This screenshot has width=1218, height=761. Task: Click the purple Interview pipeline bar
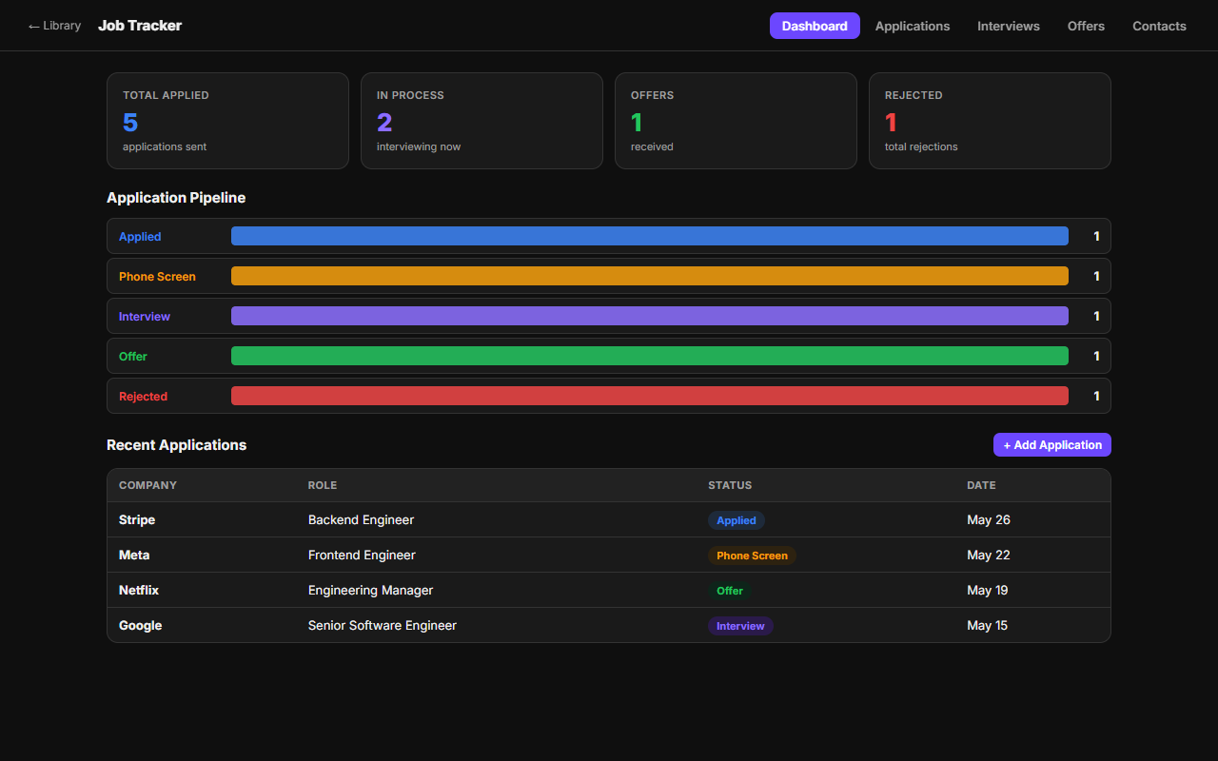pos(650,316)
